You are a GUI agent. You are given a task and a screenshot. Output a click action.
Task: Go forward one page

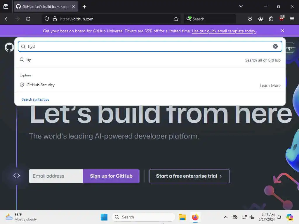18,19
